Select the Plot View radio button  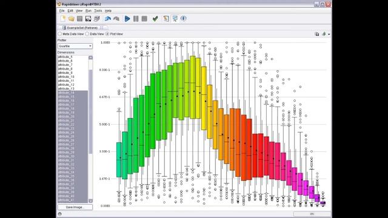tap(107, 34)
